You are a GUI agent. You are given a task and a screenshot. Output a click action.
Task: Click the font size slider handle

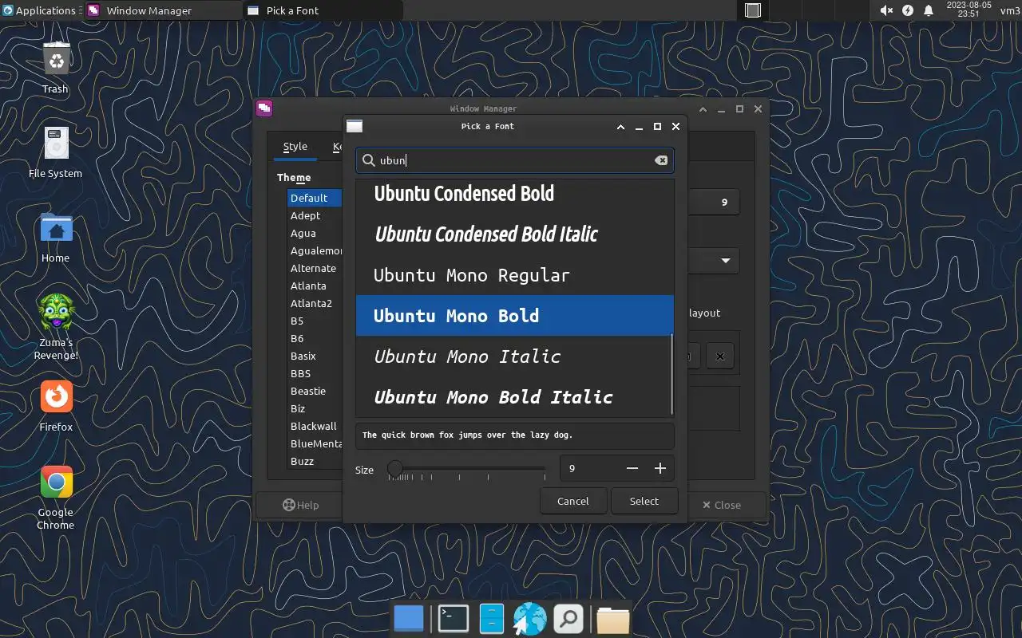click(x=394, y=468)
